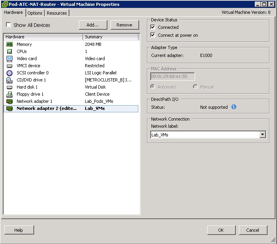Click the Memory hardware icon
Viewport: 277px width, 244px height.
[x=10, y=44]
